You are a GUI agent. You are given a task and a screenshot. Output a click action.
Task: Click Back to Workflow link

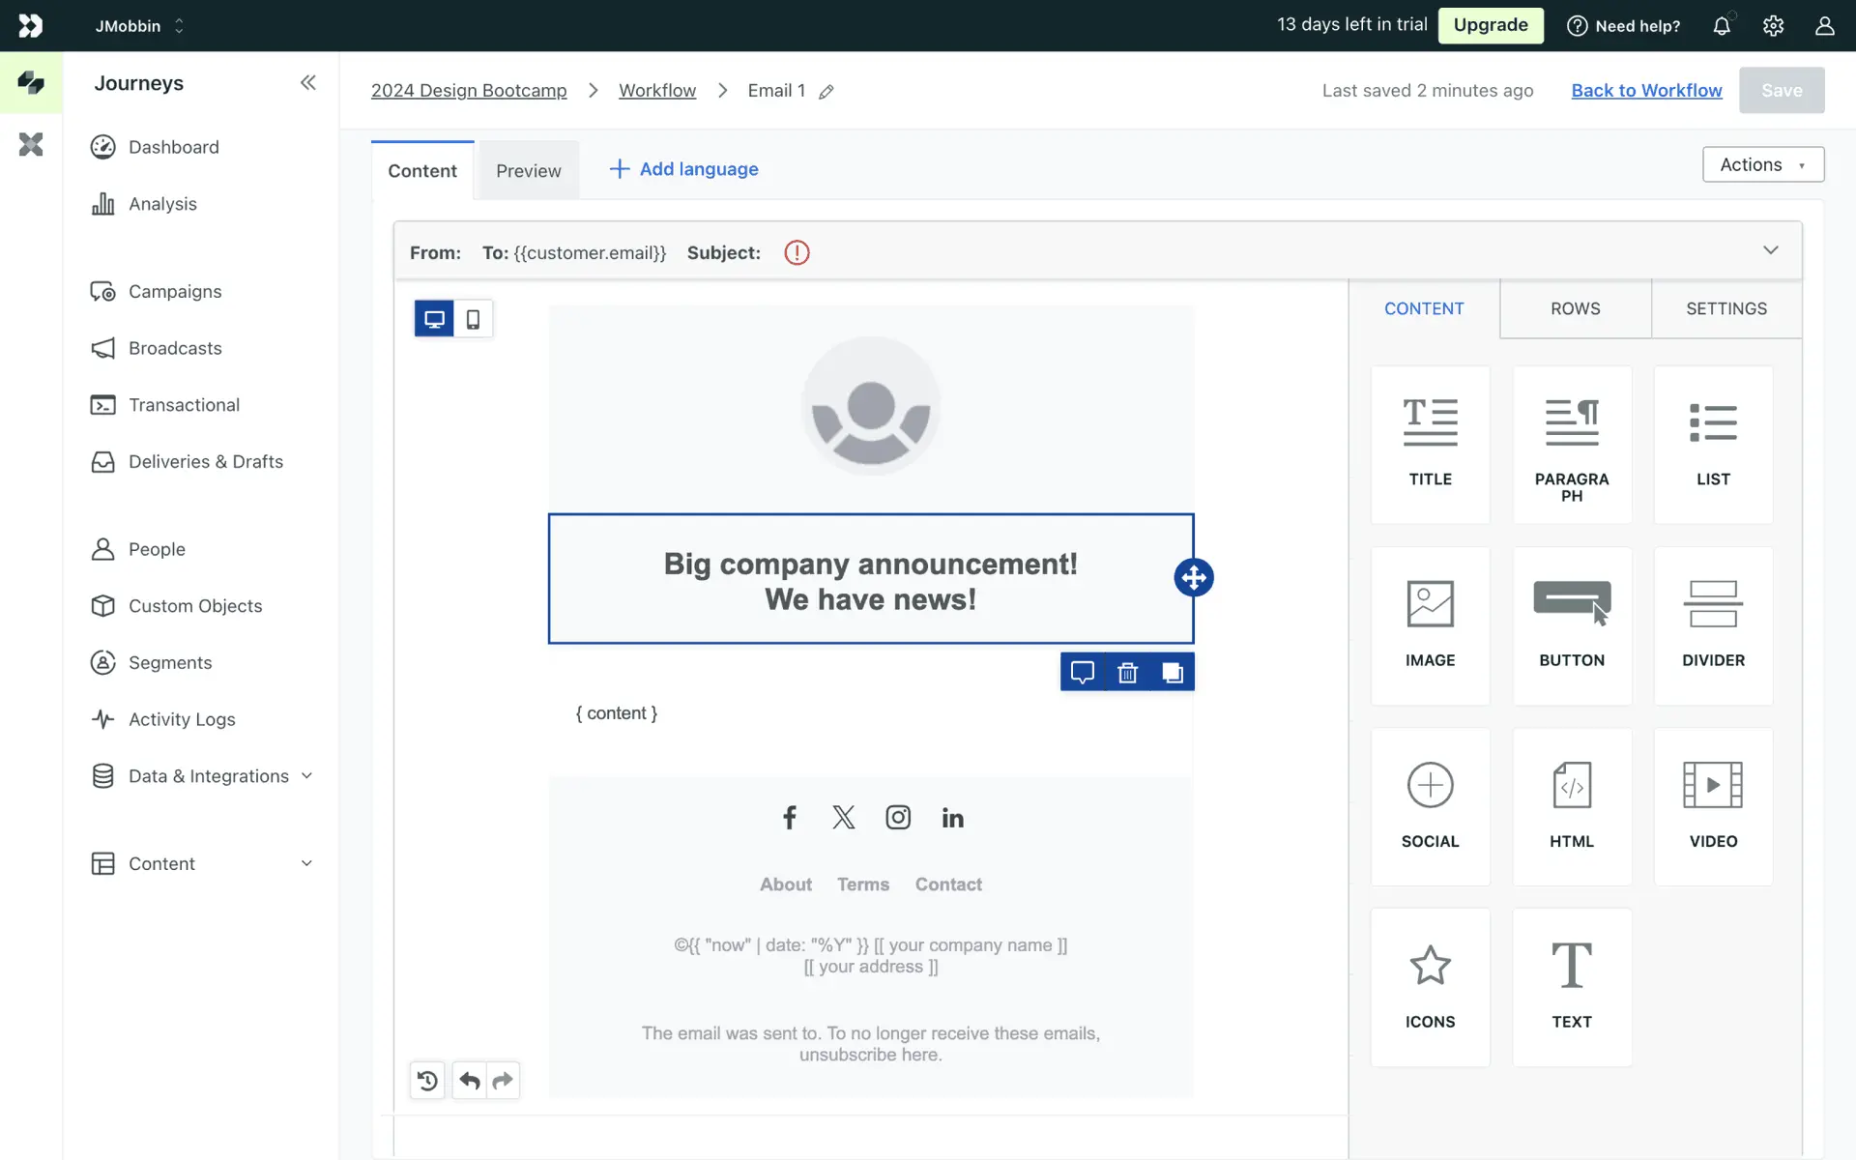click(1646, 90)
